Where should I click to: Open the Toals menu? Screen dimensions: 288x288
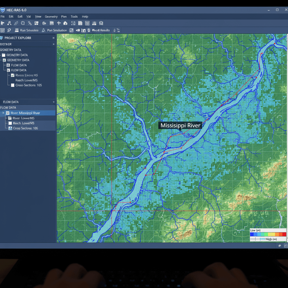74,17
